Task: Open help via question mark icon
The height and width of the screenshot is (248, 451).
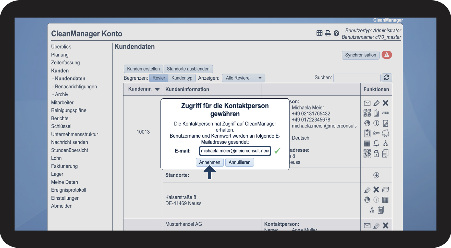Action: point(336,33)
